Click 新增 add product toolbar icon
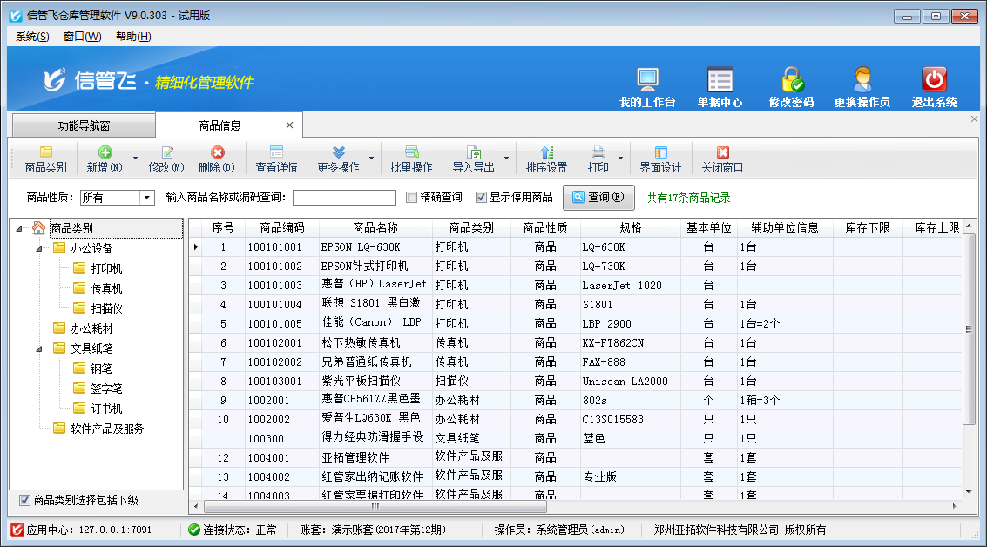 coord(105,153)
